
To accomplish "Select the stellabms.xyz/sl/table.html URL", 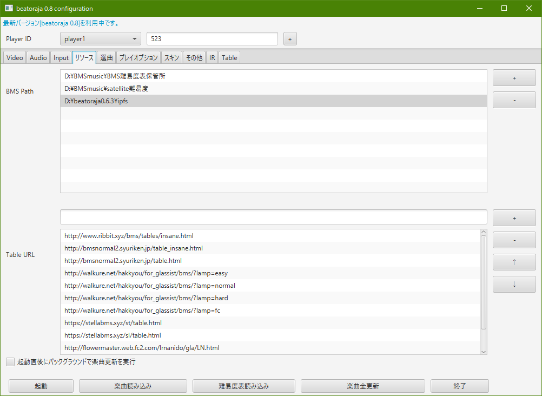I will (270, 335).
